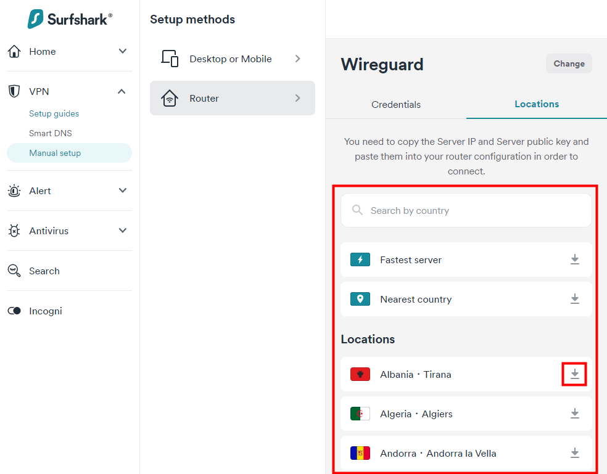Click the Locations section heading
607x474 pixels.
pos(368,339)
